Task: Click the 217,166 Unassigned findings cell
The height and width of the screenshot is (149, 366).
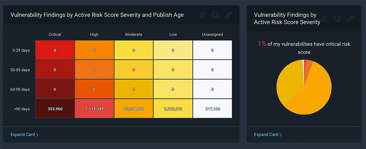Action: click(x=212, y=108)
